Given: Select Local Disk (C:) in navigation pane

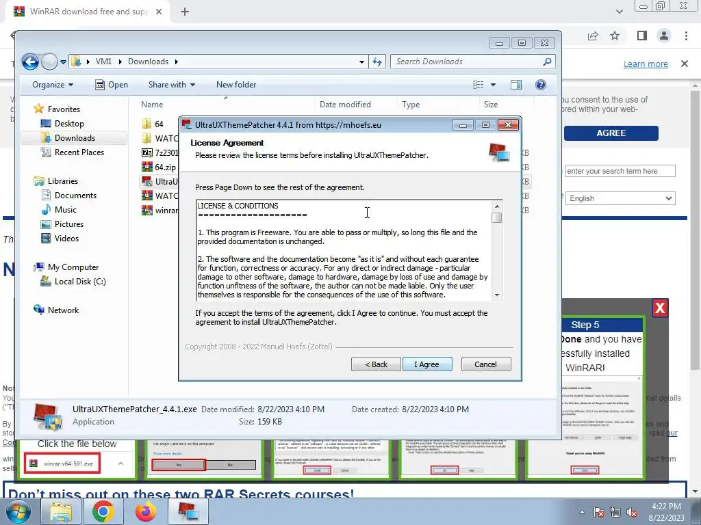Looking at the screenshot, I should tap(73, 282).
